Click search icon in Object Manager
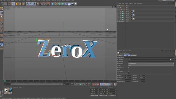This screenshot has width=176, height=99. click(169, 3)
